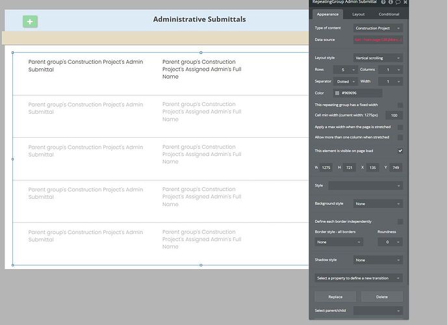
Task: Click the Replace button
Action: pyautogui.click(x=335, y=297)
